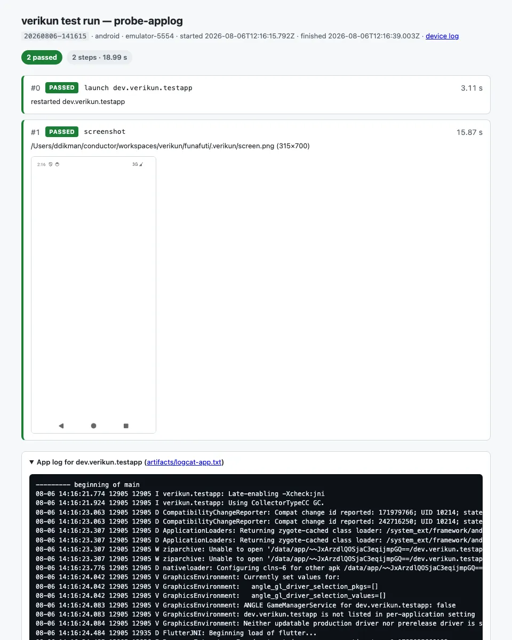Click 'restarted dev.verikun.testapp' text
This screenshot has width=512, height=640.
click(78, 101)
